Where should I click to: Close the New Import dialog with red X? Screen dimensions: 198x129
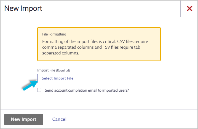[x=189, y=9]
